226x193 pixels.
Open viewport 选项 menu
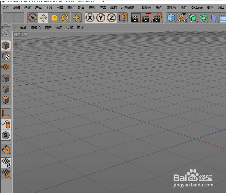pos(59,28)
